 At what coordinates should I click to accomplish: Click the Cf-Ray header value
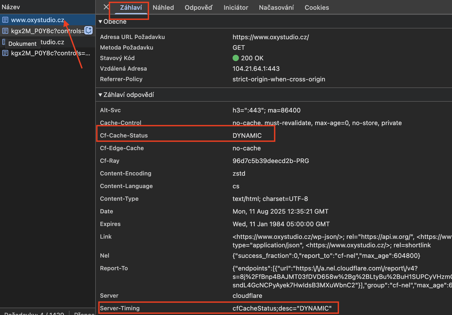pyautogui.click(x=271, y=161)
